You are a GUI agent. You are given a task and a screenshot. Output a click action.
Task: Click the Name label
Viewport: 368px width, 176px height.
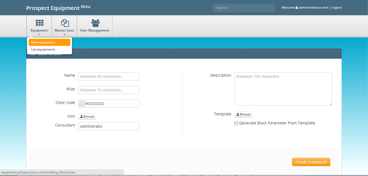[69, 75]
